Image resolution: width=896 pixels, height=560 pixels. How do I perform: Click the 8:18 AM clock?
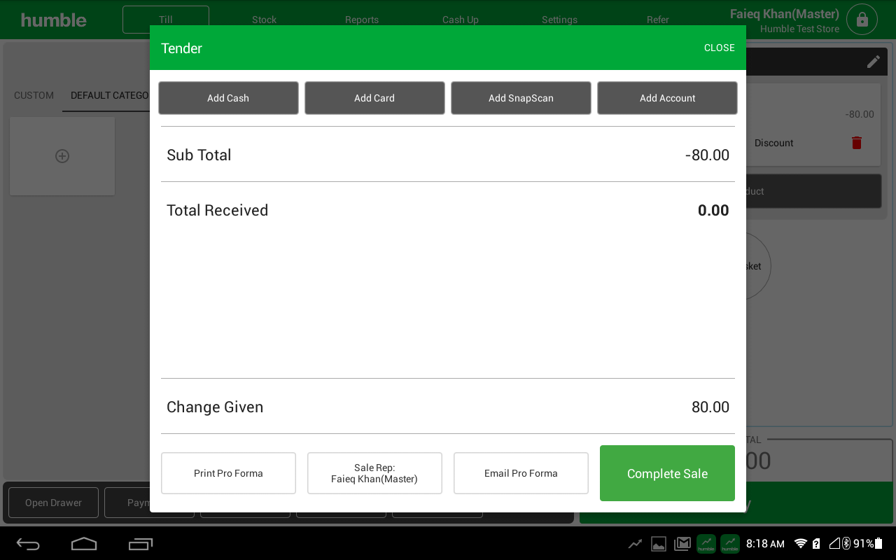coord(765,544)
